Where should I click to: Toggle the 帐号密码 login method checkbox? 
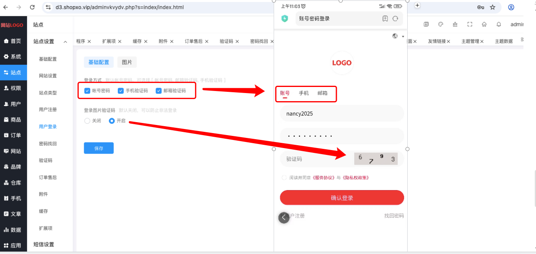[87, 91]
